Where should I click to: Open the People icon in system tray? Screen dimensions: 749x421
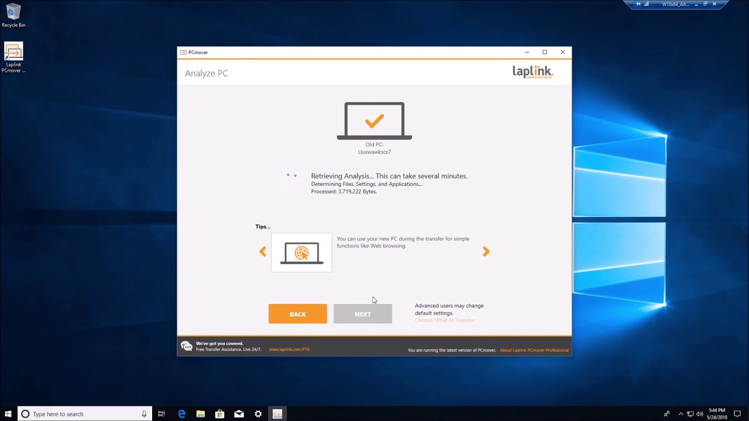coord(666,414)
